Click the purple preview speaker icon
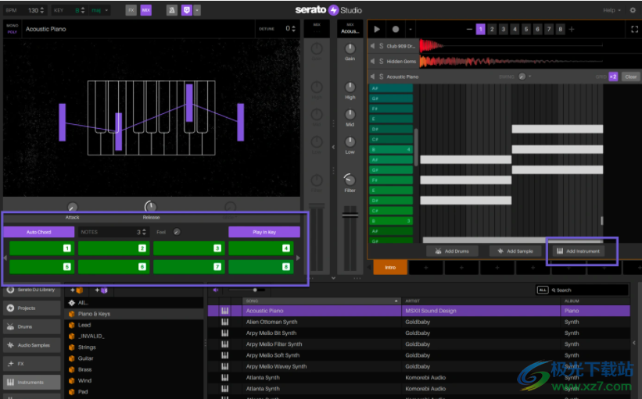Screen dimensions: 642x399 pyautogui.click(x=216, y=290)
